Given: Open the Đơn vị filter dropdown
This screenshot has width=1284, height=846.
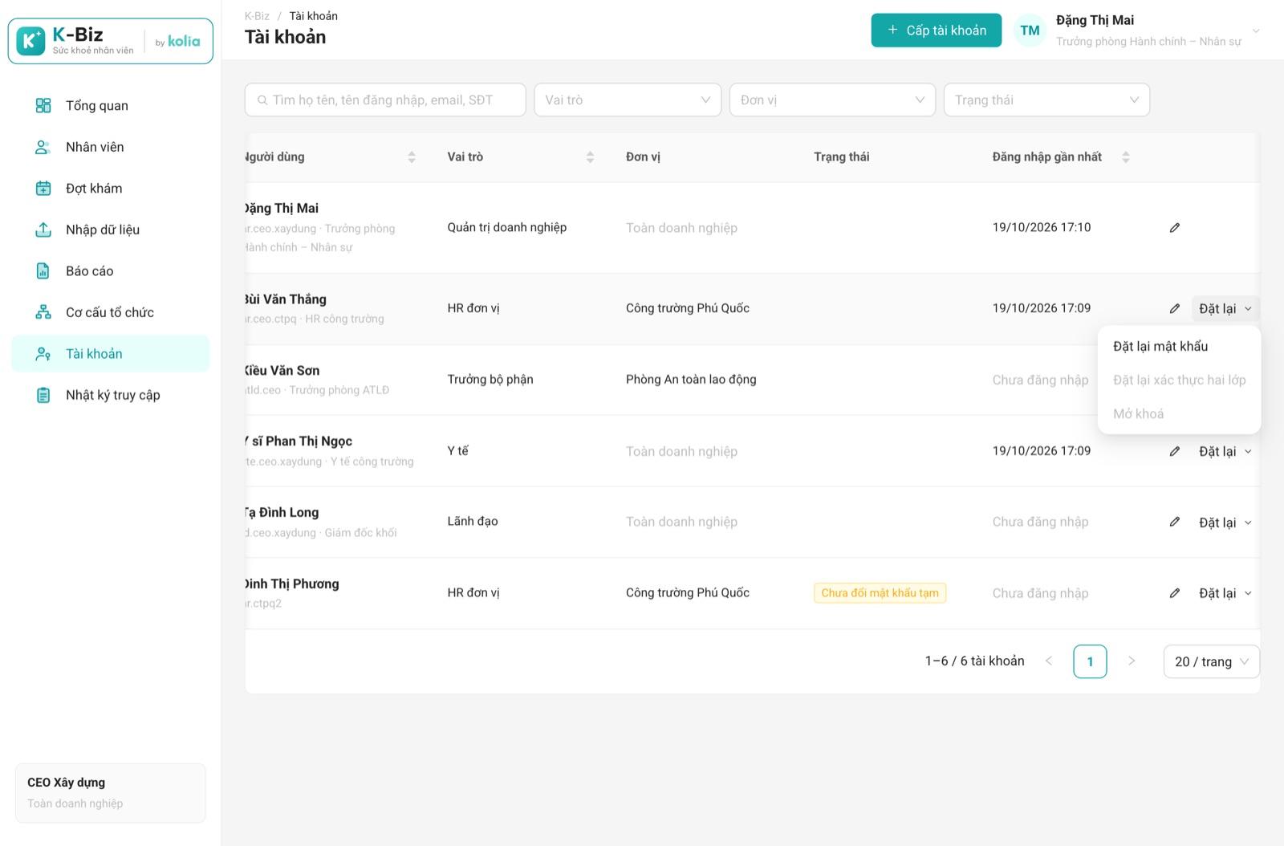Looking at the screenshot, I should [832, 100].
